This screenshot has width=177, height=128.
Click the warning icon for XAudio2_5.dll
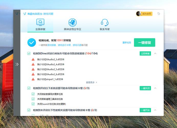pyautogui.click(x=33, y=69)
